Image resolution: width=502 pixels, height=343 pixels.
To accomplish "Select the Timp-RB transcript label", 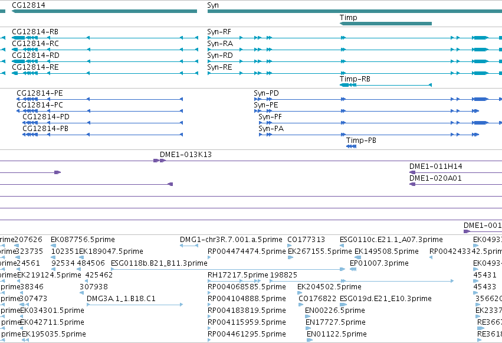I will [x=355, y=79].
